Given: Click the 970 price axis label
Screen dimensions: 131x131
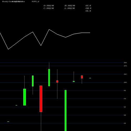Looking at the screenshot, I should [x=125, y=99].
